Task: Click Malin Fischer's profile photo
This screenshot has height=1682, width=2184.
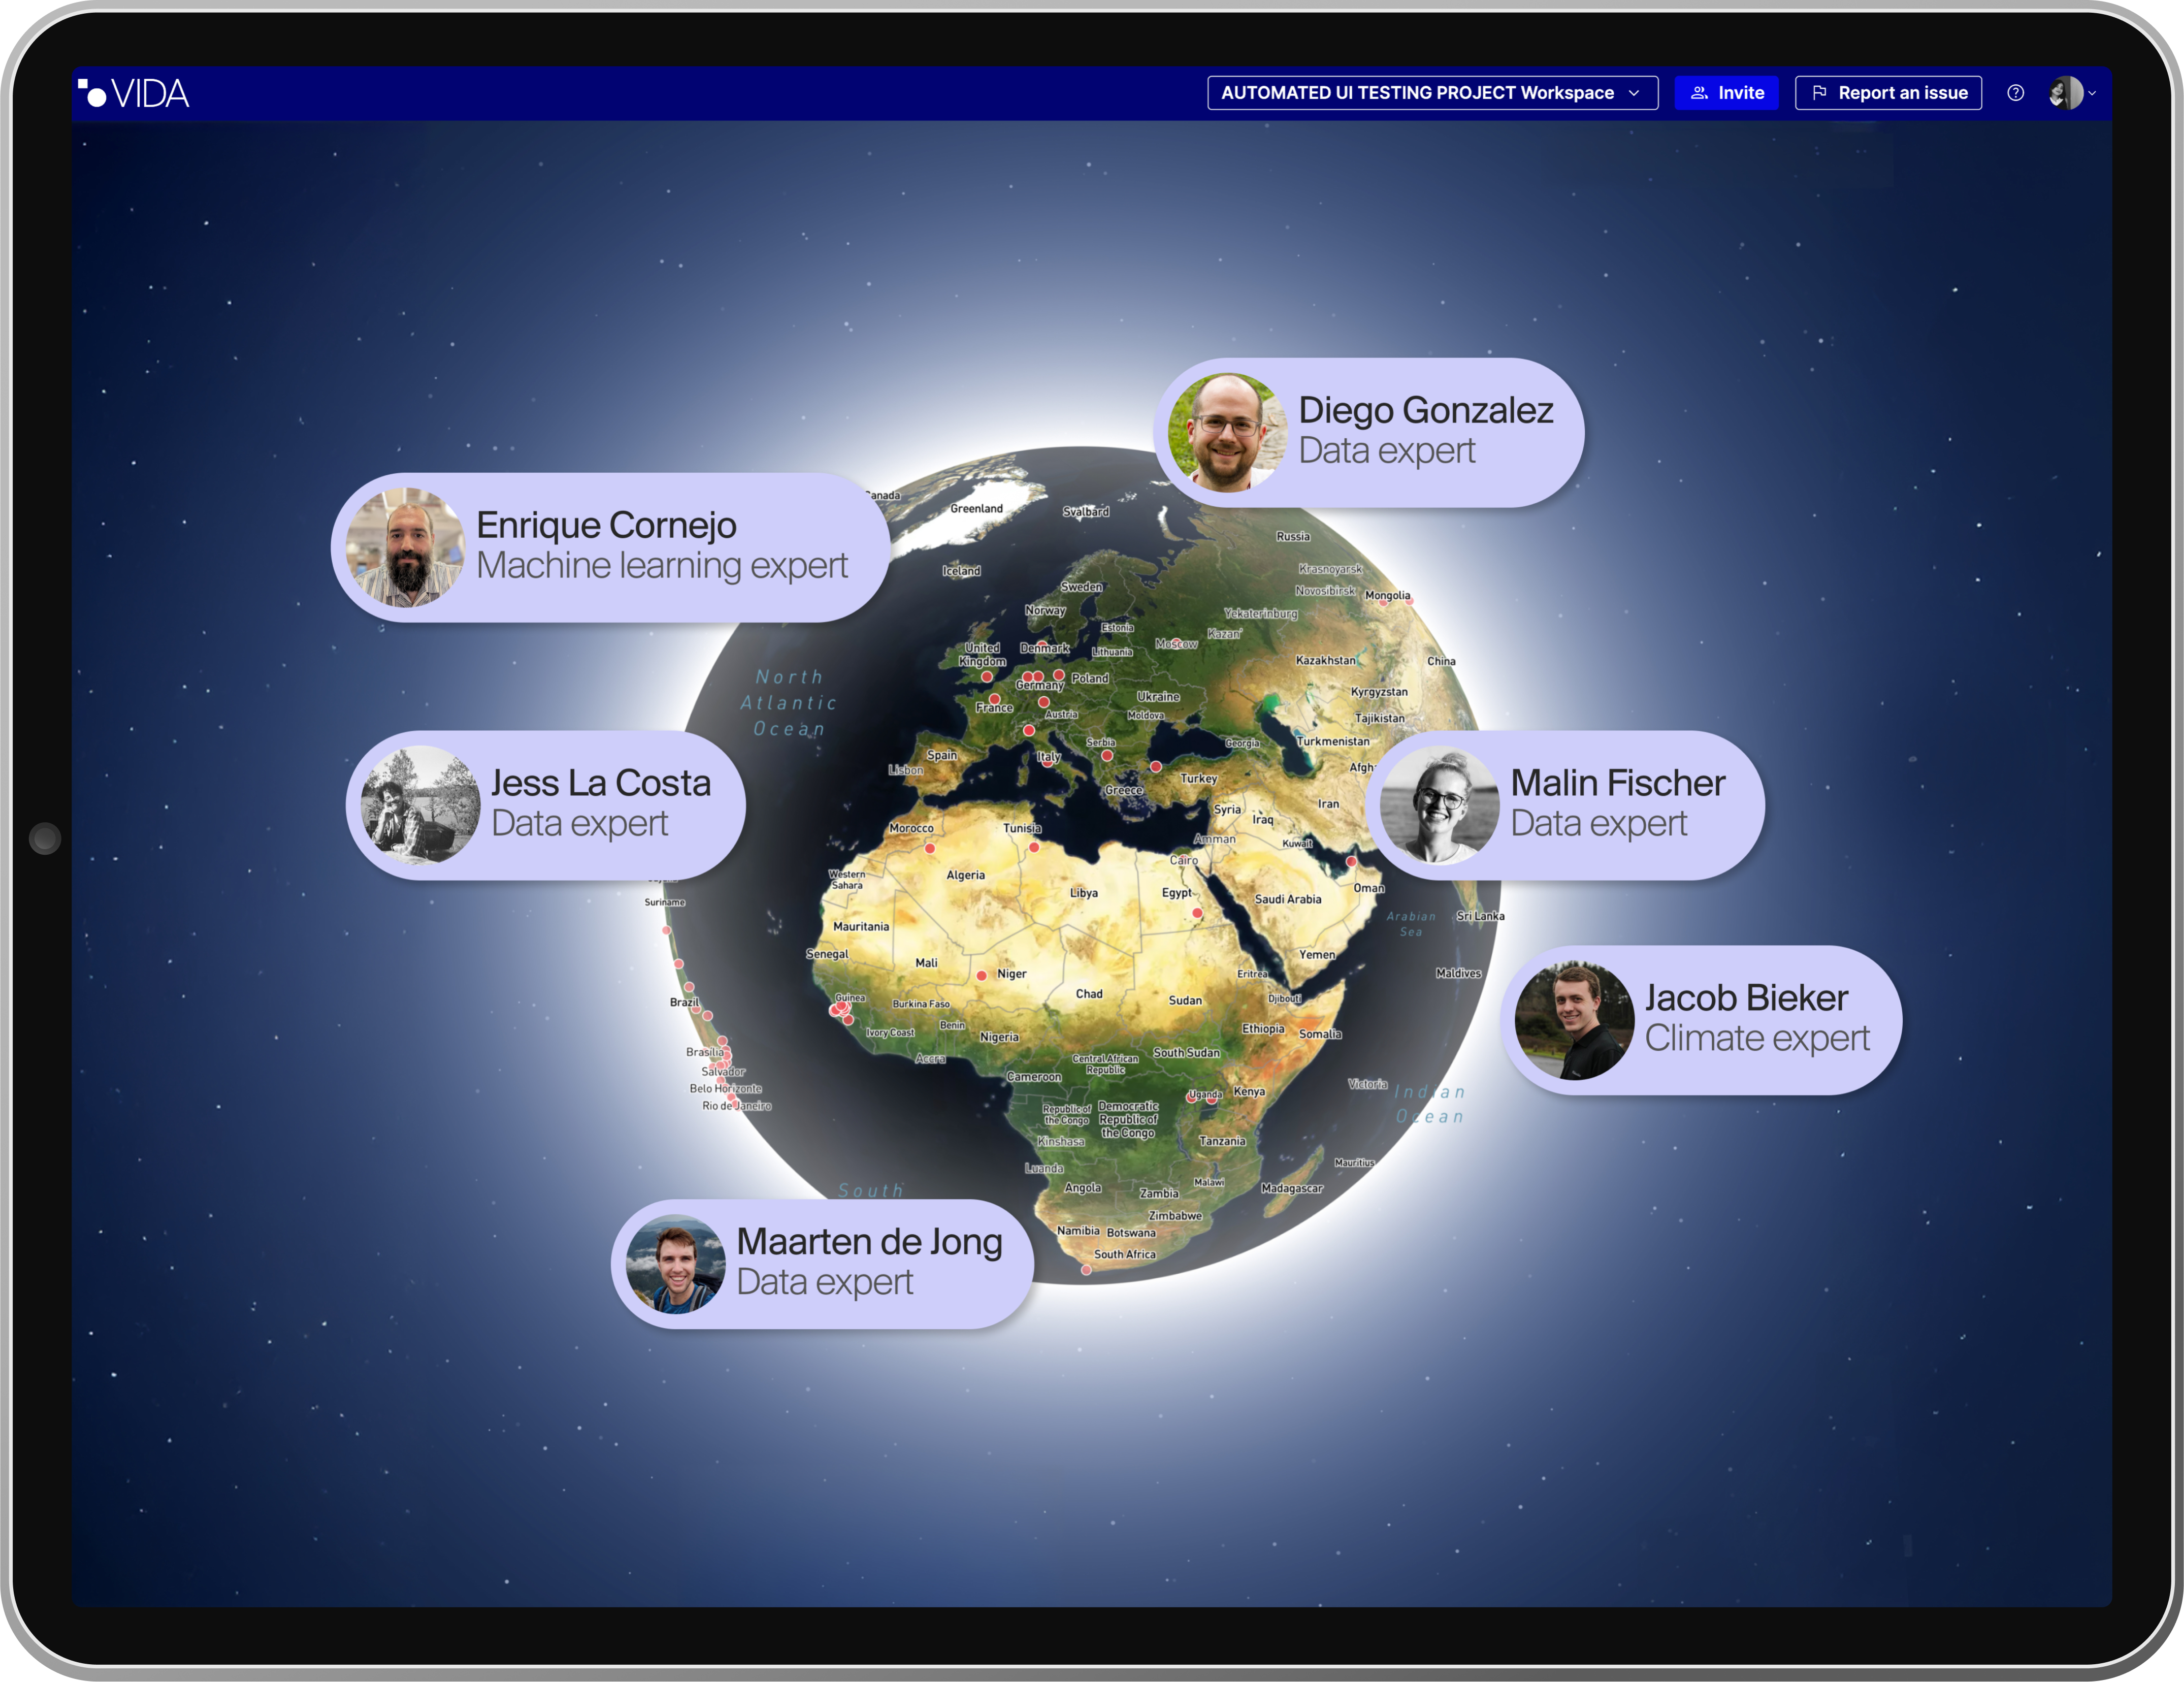Action: pos(1439,805)
